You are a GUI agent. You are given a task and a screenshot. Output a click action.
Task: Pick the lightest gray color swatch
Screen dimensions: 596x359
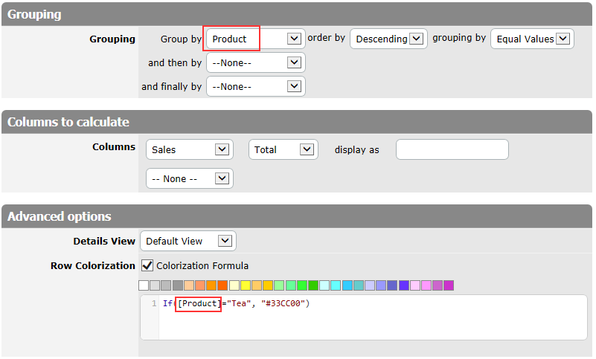pyautogui.click(x=155, y=285)
